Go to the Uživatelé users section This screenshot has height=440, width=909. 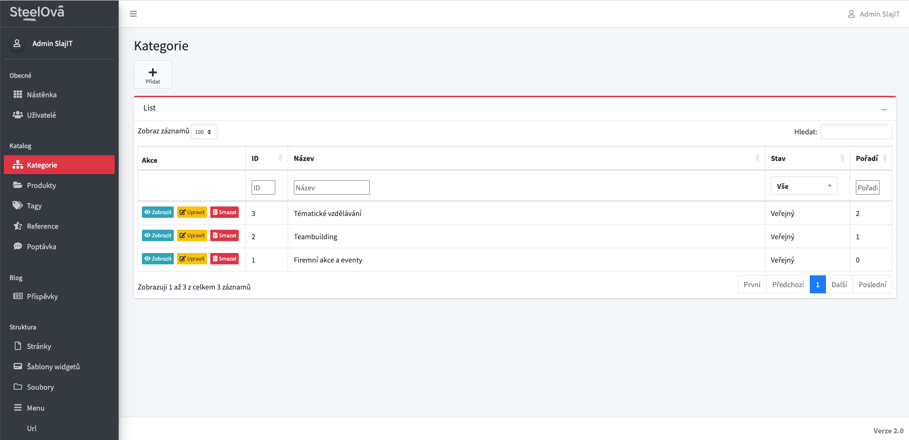[41, 115]
